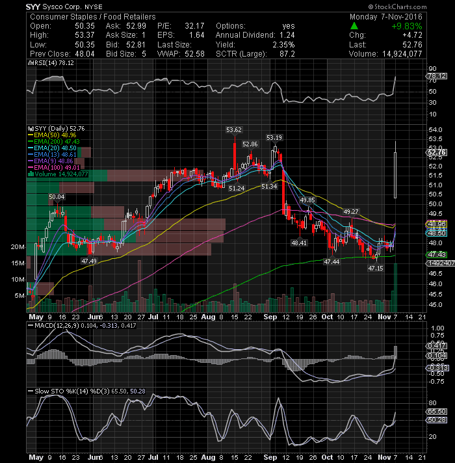
Task: Click the 52.76 last-price tag on the right axis
Action: (x=436, y=152)
